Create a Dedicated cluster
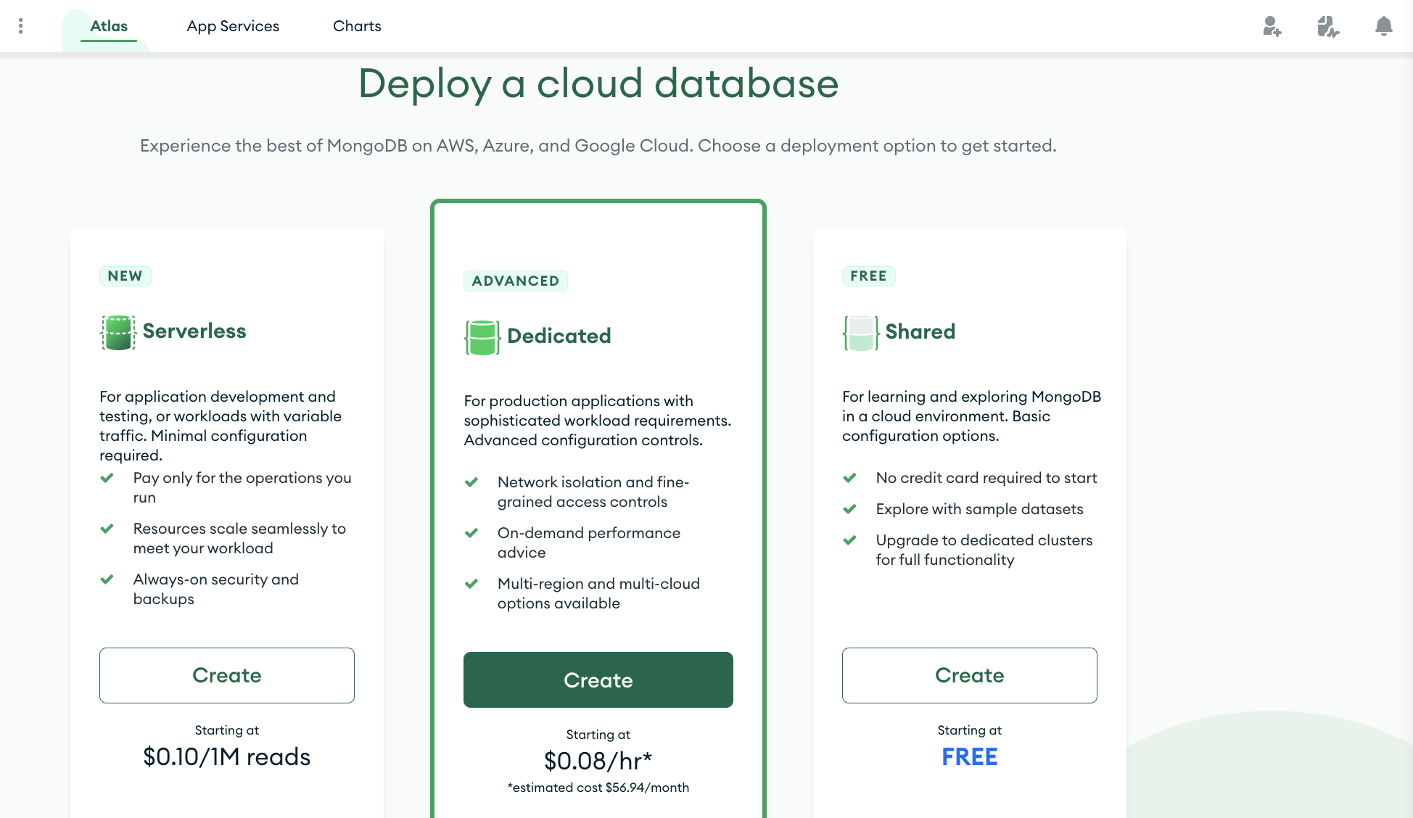The height and width of the screenshot is (818, 1413). click(x=598, y=679)
